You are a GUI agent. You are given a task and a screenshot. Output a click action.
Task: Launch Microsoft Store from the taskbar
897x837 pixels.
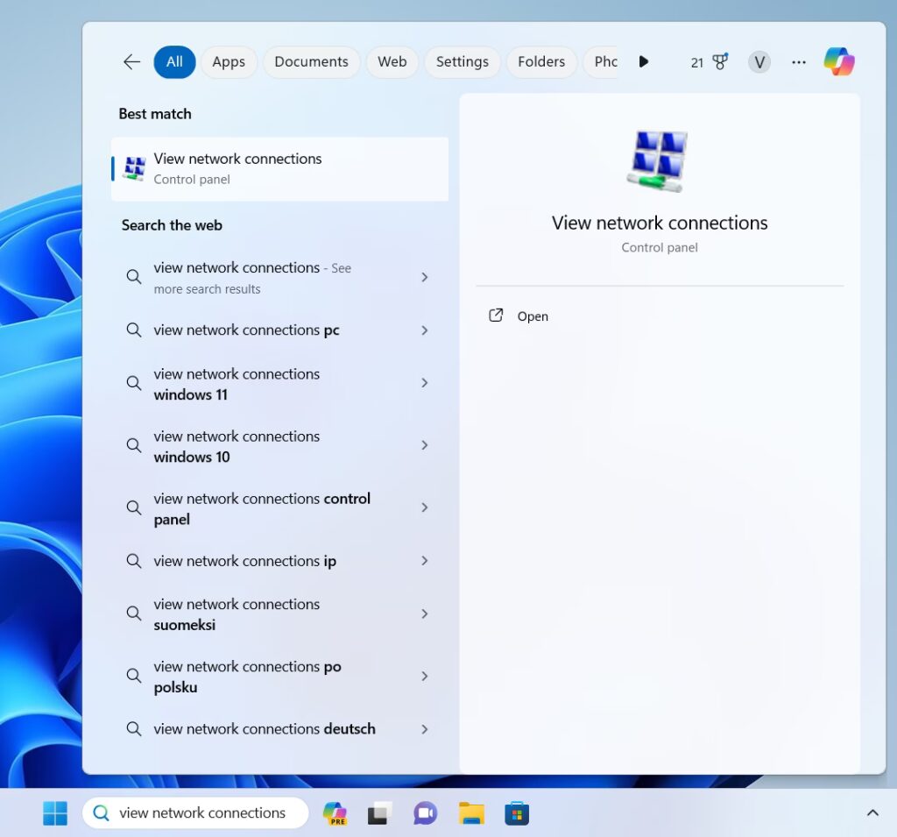[517, 813]
